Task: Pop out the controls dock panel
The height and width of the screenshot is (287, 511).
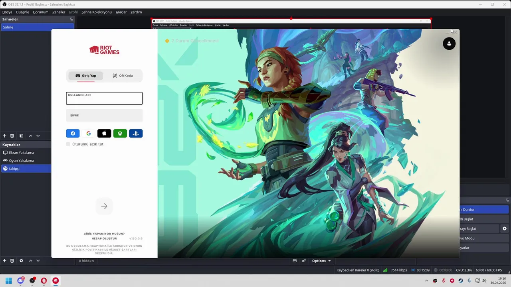Action: coord(507,200)
